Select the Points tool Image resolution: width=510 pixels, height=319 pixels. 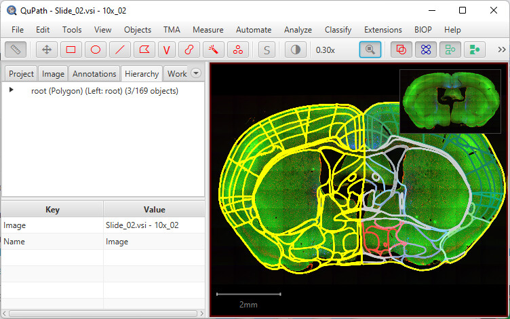click(238, 50)
